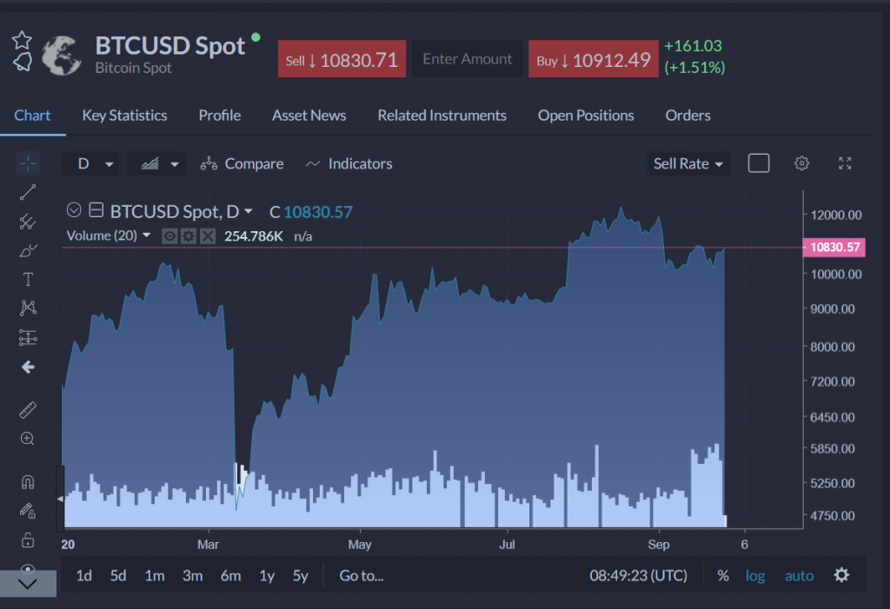890x609 pixels.
Task: Click the 08:49:23 (UTC) timezone selector
Action: click(638, 575)
